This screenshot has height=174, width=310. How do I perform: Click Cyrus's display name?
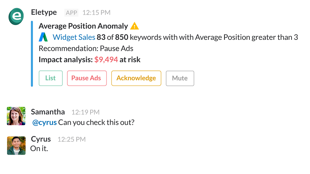click(41, 139)
